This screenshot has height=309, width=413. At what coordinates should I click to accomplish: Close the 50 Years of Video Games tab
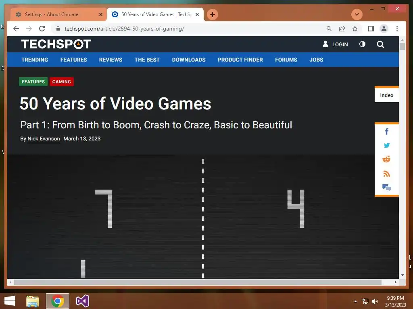coord(197,14)
